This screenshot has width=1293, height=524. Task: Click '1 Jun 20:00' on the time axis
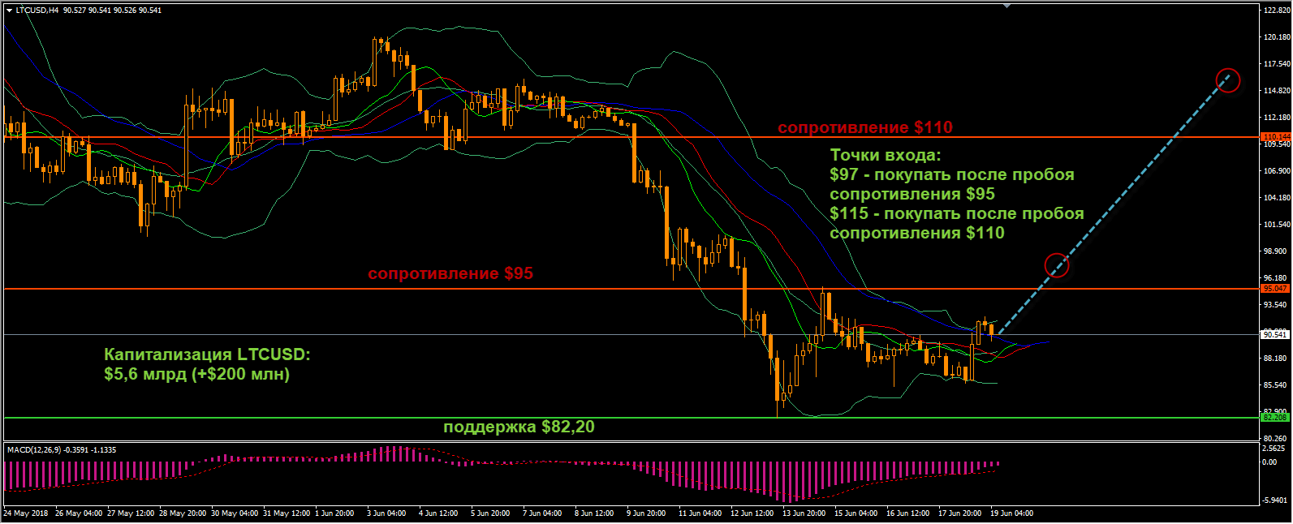pos(334,513)
